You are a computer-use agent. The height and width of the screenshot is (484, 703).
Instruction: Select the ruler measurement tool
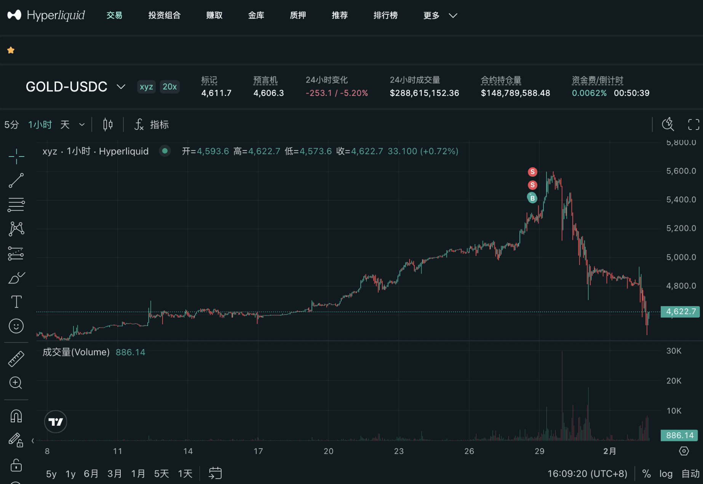coord(16,359)
